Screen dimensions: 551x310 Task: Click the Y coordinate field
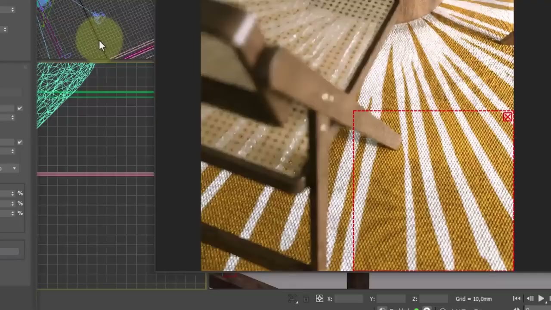click(x=391, y=299)
